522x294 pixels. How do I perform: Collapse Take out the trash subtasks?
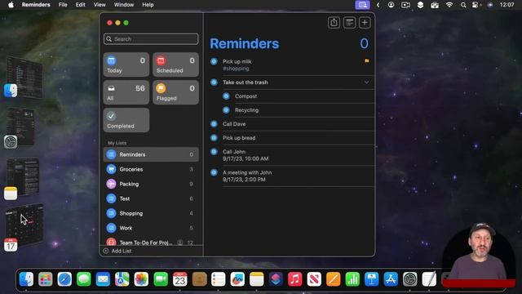pos(366,82)
